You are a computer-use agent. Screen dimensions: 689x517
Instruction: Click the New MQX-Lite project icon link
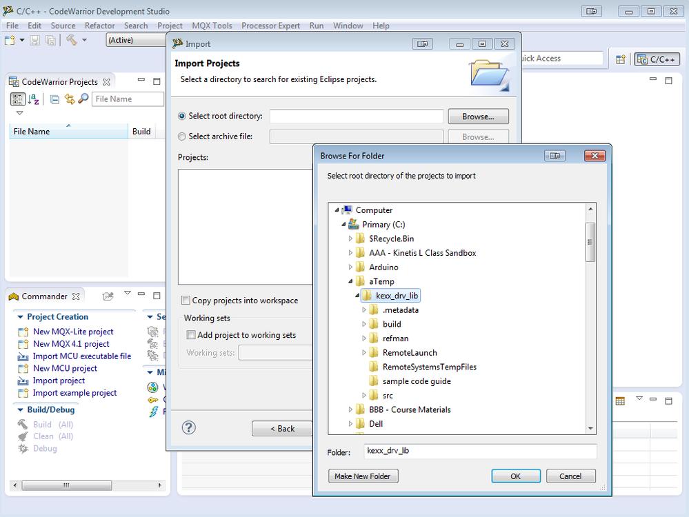(x=23, y=332)
